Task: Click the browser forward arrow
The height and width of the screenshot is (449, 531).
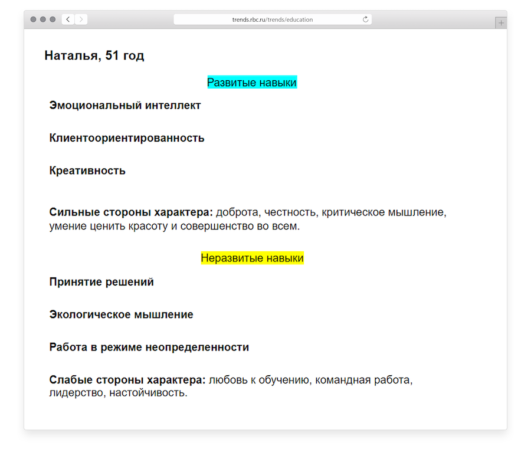Action: (x=81, y=19)
